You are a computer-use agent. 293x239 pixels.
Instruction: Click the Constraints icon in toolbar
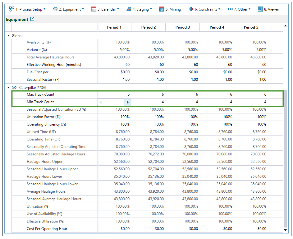(x=191, y=9)
